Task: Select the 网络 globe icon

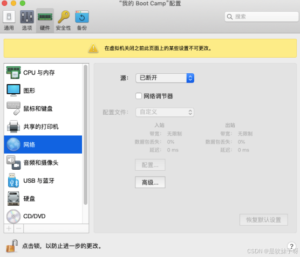Action: (x=13, y=144)
